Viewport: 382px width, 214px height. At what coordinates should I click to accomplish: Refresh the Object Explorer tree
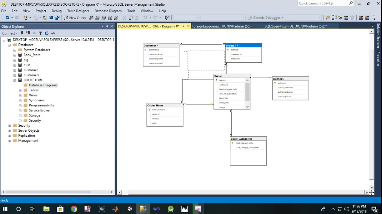click(47, 33)
